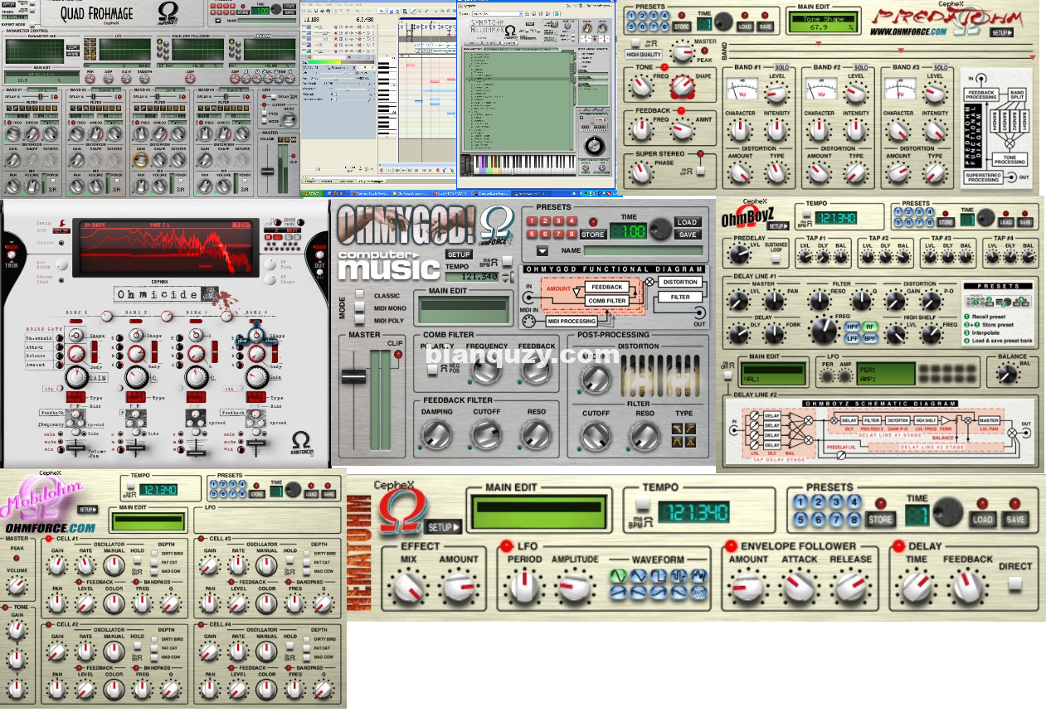1046x712 pixels.
Task: Select blue preset 5 in OhmBoyz
Action: 898,223
